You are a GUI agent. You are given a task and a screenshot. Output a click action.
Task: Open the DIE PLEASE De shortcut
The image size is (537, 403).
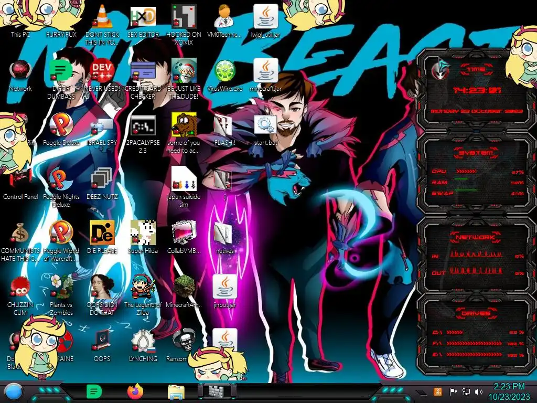tap(102, 237)
